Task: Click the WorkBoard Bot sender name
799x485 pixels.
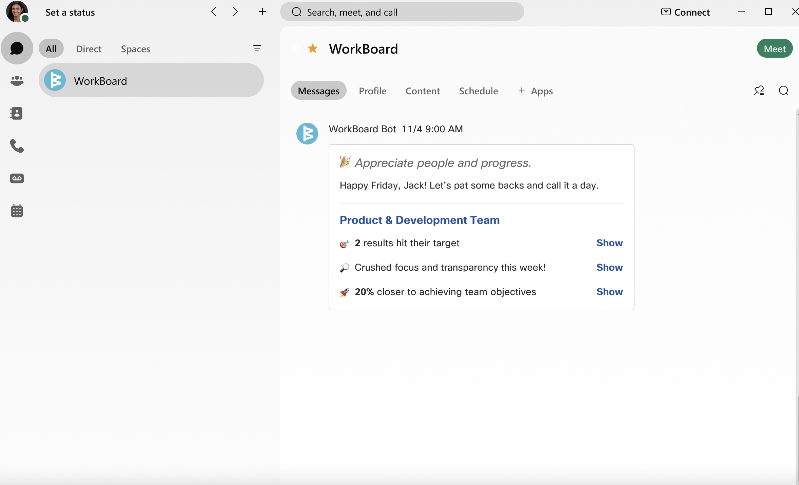Action: 362,129
